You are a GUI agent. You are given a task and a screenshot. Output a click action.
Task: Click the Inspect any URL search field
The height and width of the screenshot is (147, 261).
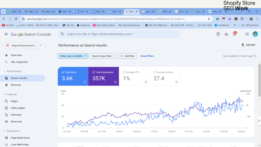point(119,34)
